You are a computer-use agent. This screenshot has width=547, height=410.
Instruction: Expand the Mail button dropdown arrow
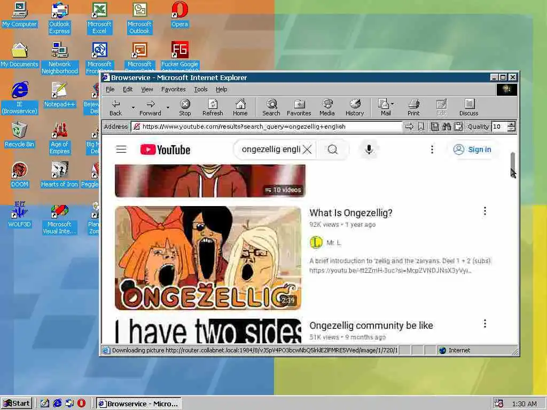coord(393,104)
